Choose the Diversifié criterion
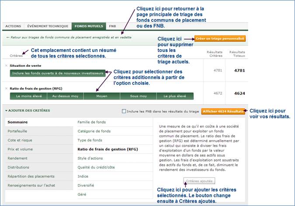The image size is (295, 206). 115,185
